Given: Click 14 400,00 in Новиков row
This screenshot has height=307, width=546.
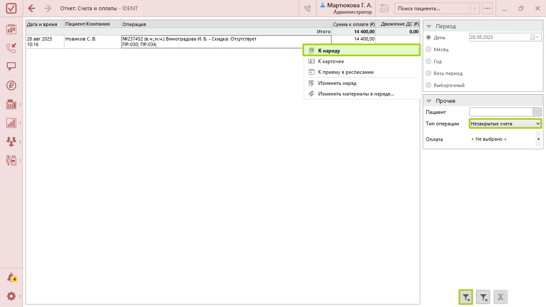Looking at the screenshot, I should (x=364, y=39).
